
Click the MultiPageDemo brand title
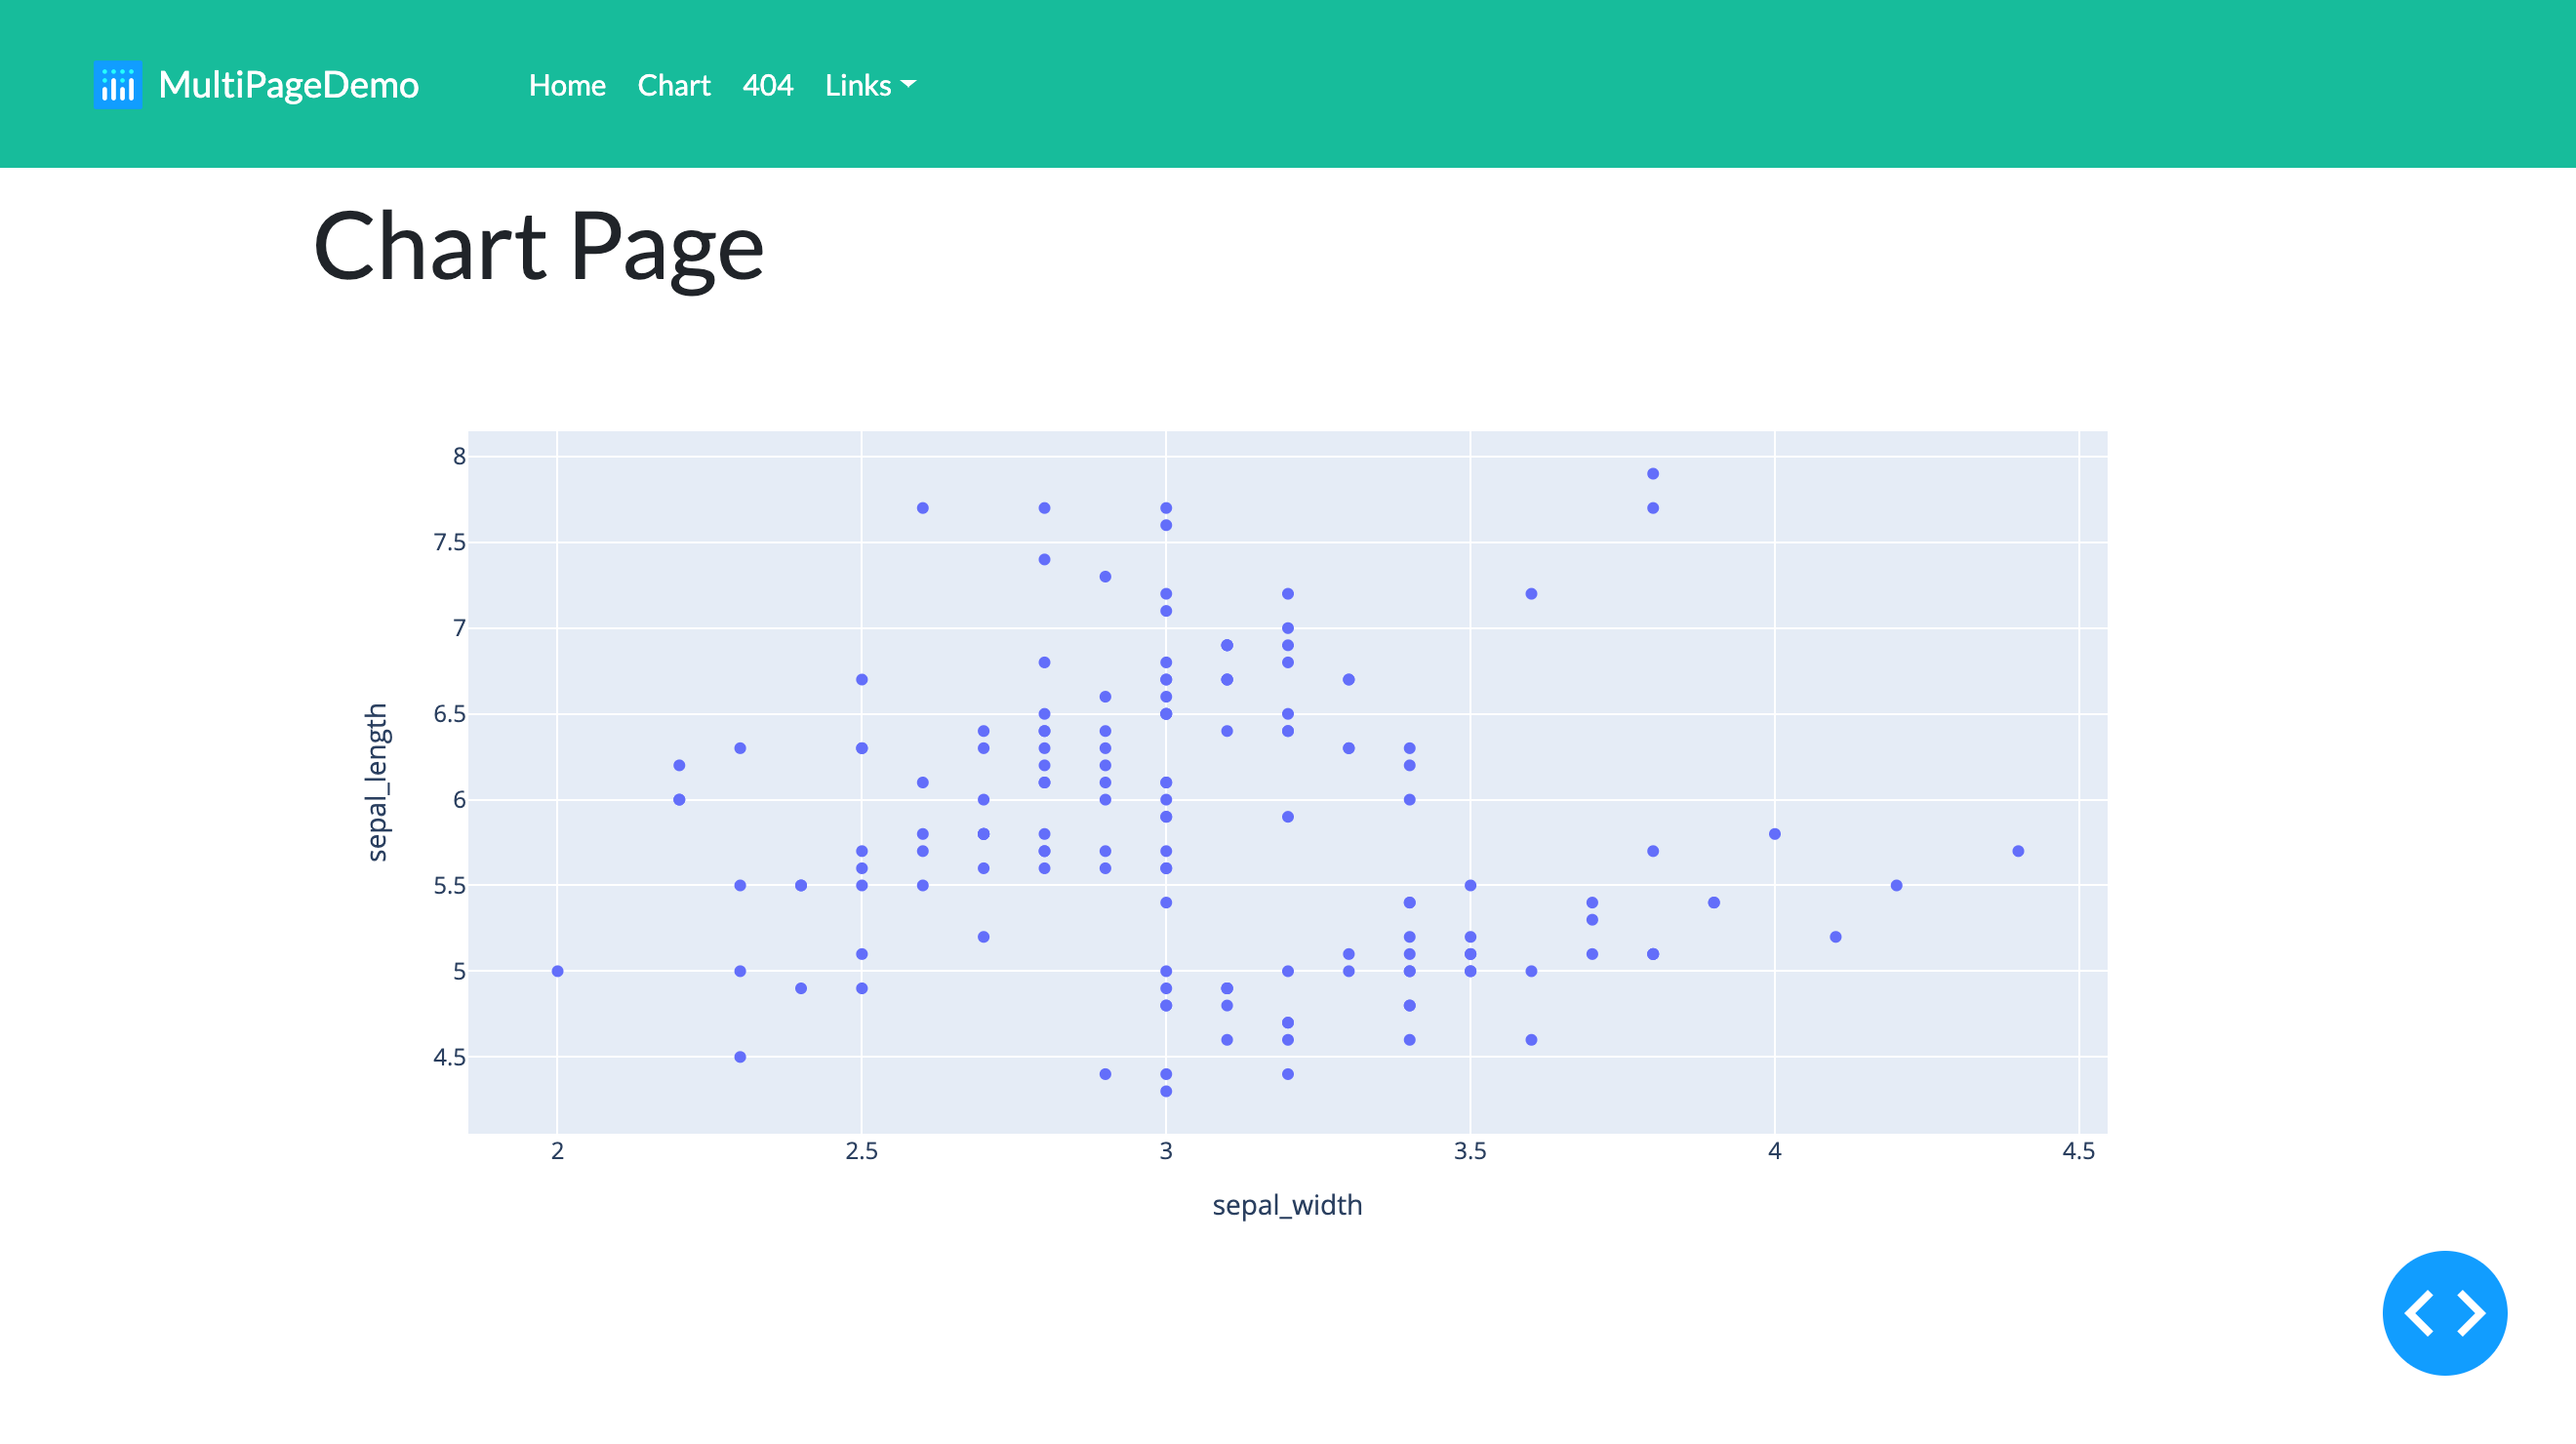[288, 85]
